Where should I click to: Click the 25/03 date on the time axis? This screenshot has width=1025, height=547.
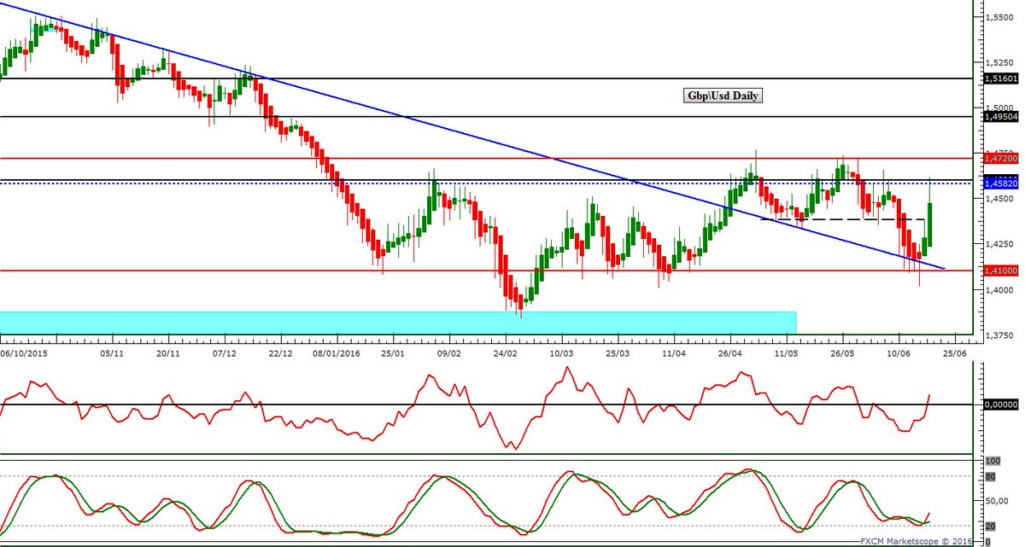point(618,352)
